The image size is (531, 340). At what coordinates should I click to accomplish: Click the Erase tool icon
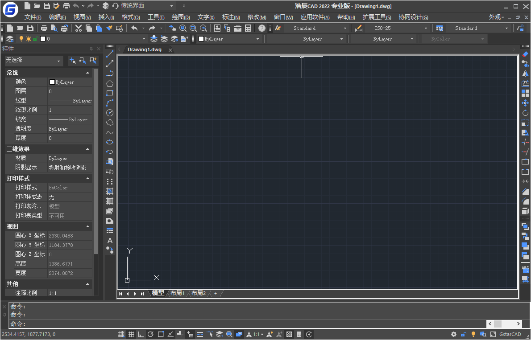(525, 54)
